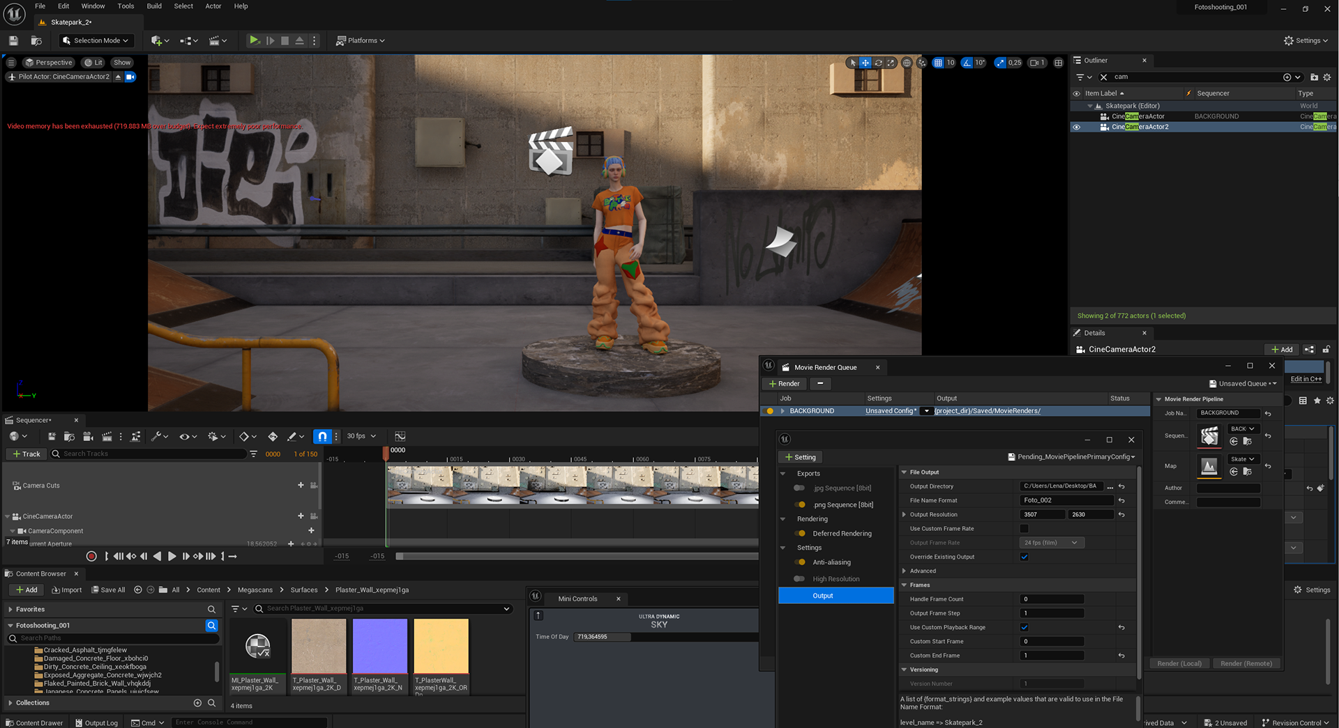This screenshot has width=1339, height=728.
Task: Open the Build menu
Action: click(x=154, y=6)
